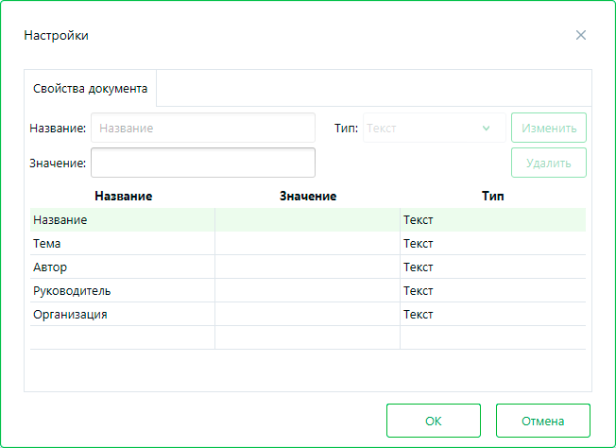Click the type cell for Организация
The image size is (616, 448).
(492, 315)
